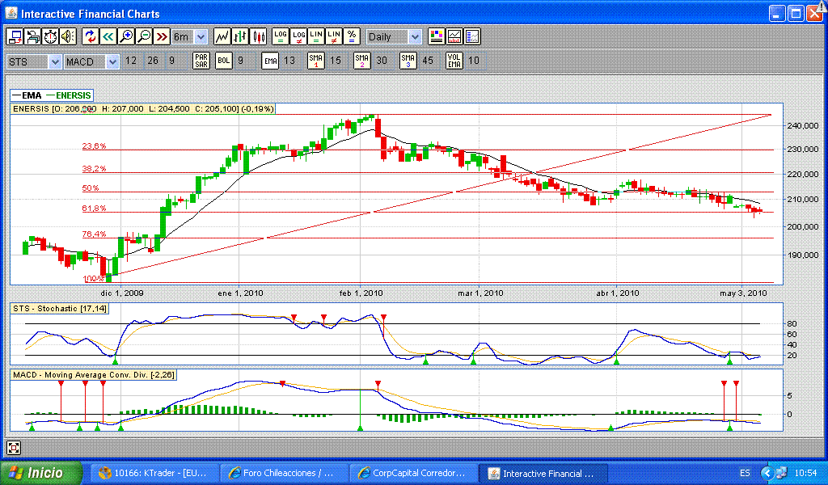The image size is (828, 485).
Task: Click the speaker sound icon
Action: coord(68,36)
